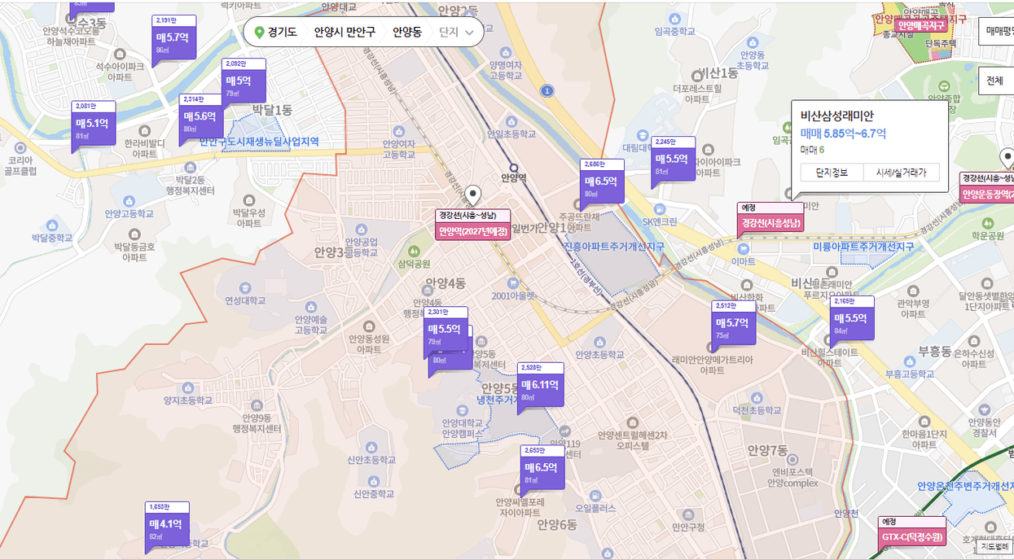
Task: Select the 연성대학교 campus icon
Action: pyautogui.click(x=245, y=288)
